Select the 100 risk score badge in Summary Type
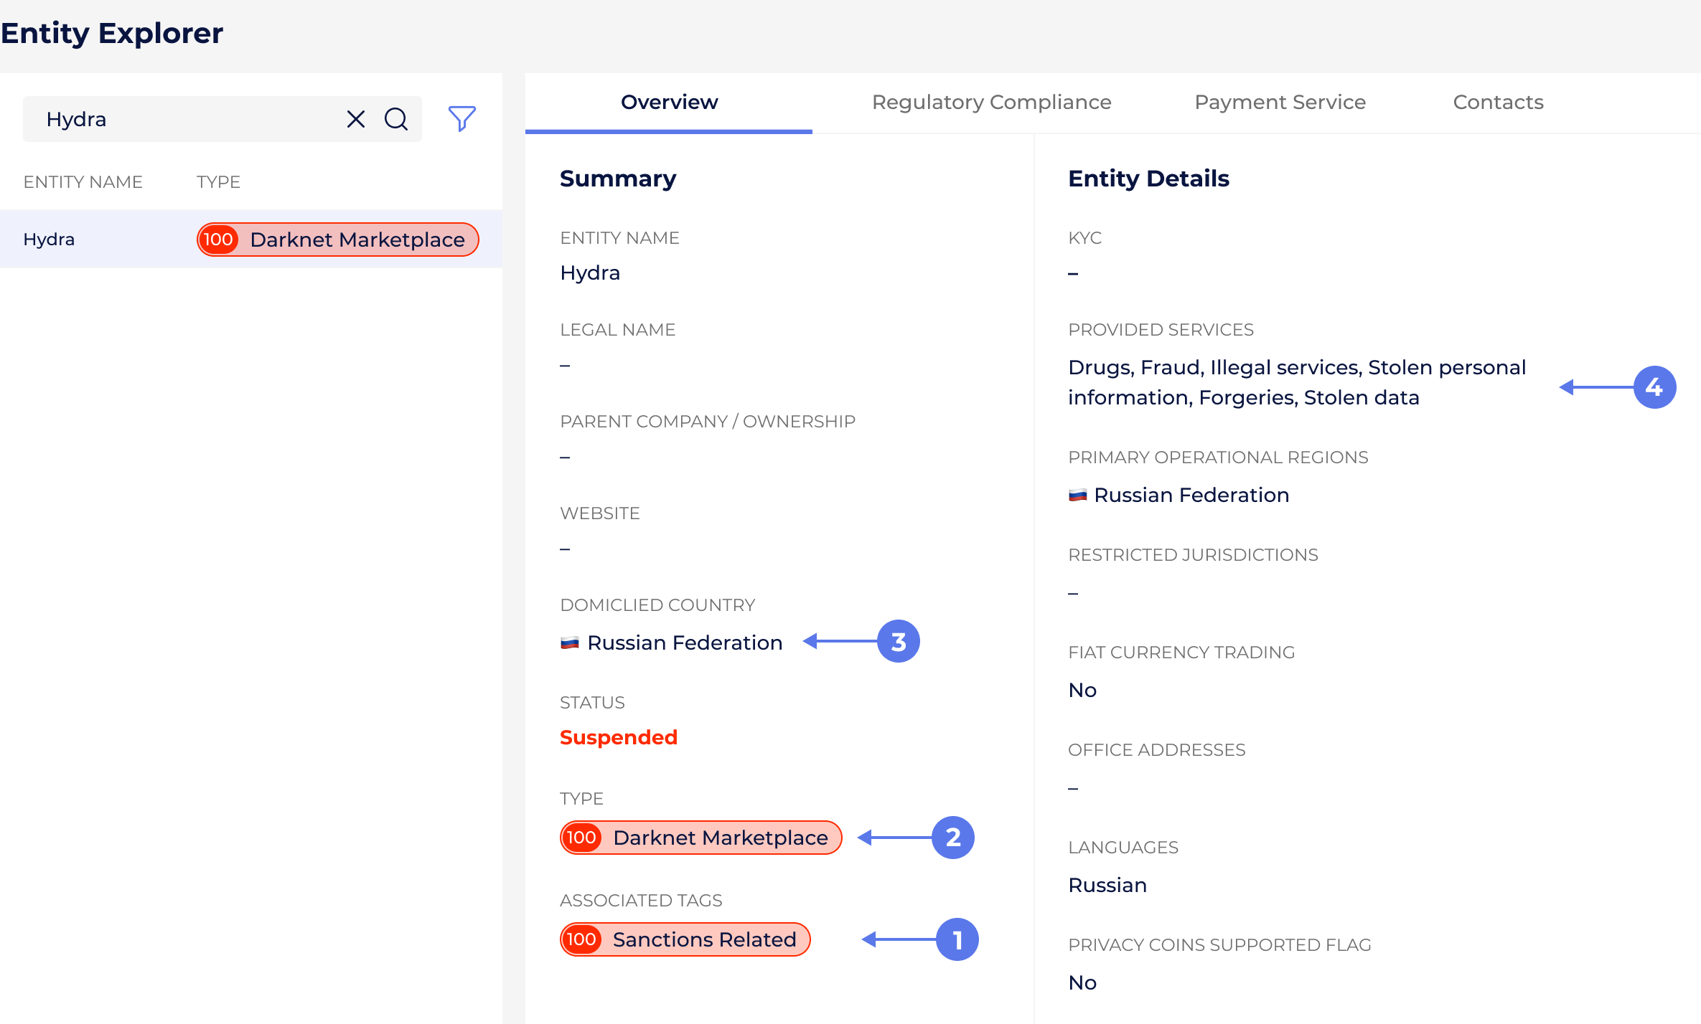The image size is (1701, 1024). point(581,837)
